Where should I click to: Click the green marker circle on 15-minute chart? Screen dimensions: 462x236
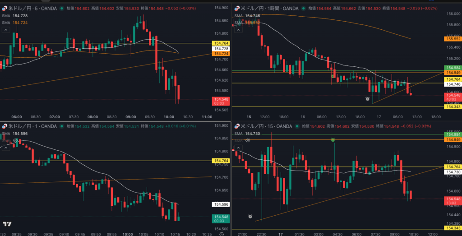point(333,140)
